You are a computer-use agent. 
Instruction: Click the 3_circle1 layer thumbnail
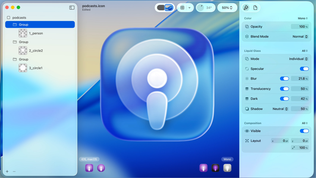click(23, 68)
